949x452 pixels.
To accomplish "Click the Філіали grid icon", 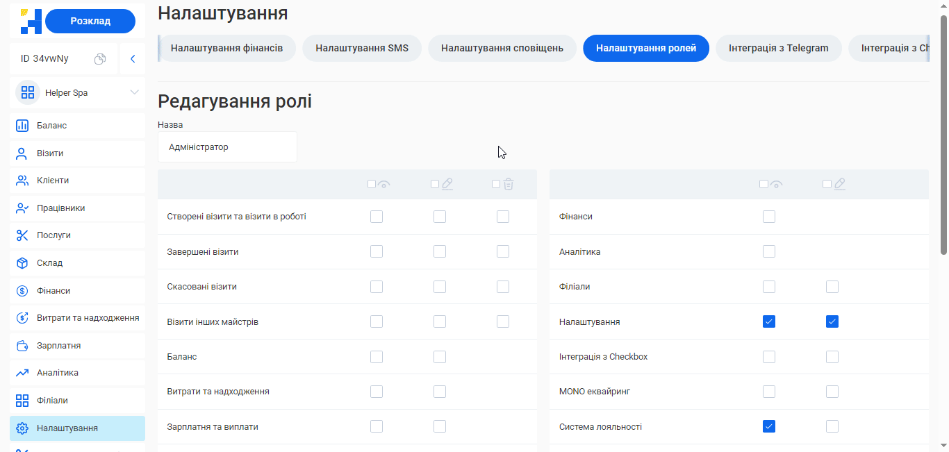I will click(x=22, y=401).
